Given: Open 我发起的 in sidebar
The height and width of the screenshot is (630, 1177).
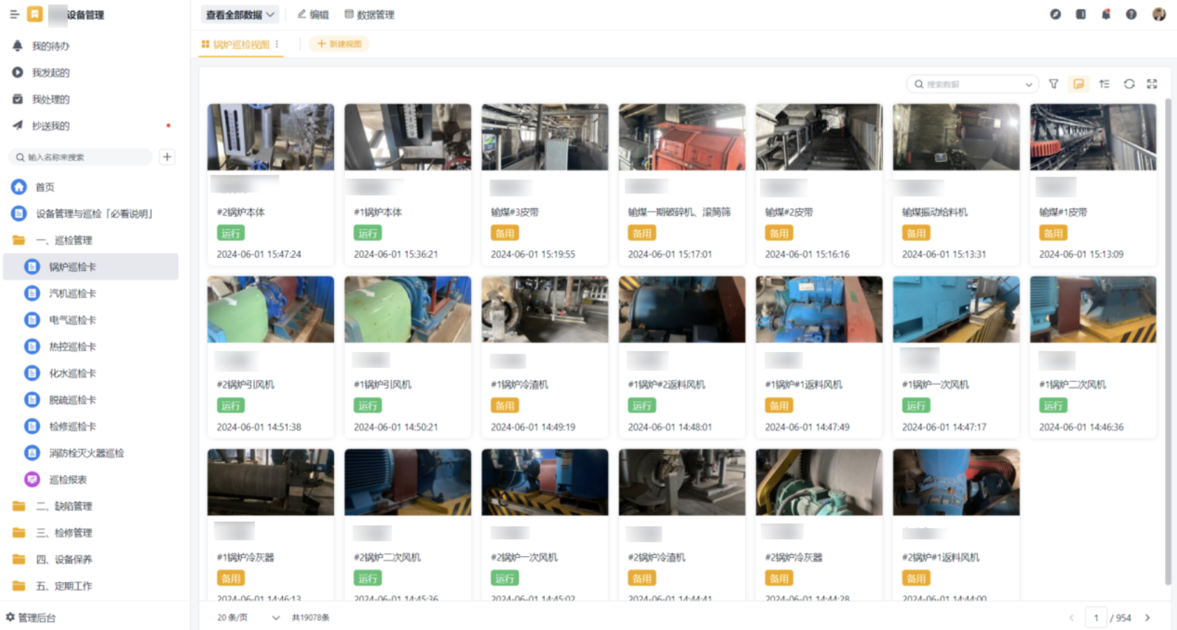Looking at the screenshot, I should pyautogui.click(x=50, y=73).
